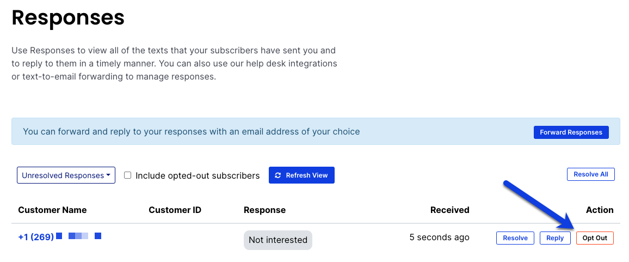
Task: Reply to the +1 (269) subscriber
Action: 555,238
